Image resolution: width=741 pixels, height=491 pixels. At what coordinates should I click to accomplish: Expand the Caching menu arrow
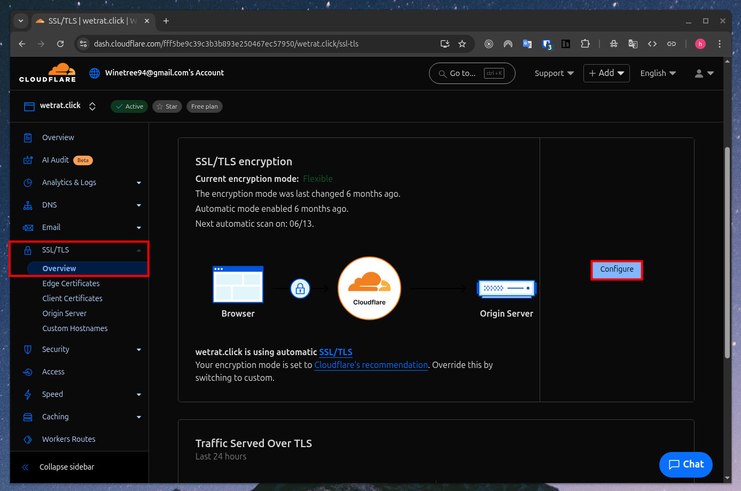tap(139, 417)
